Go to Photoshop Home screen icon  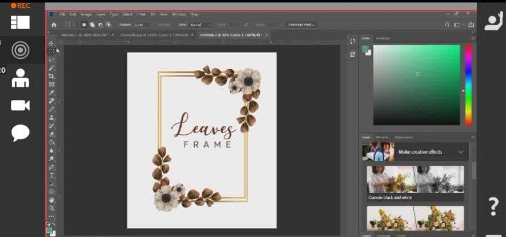click(54, 25)
